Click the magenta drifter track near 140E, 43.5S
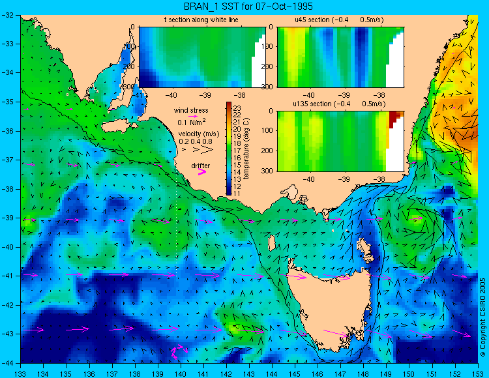The width and height of the screenshot is (489, 378). 179,351
